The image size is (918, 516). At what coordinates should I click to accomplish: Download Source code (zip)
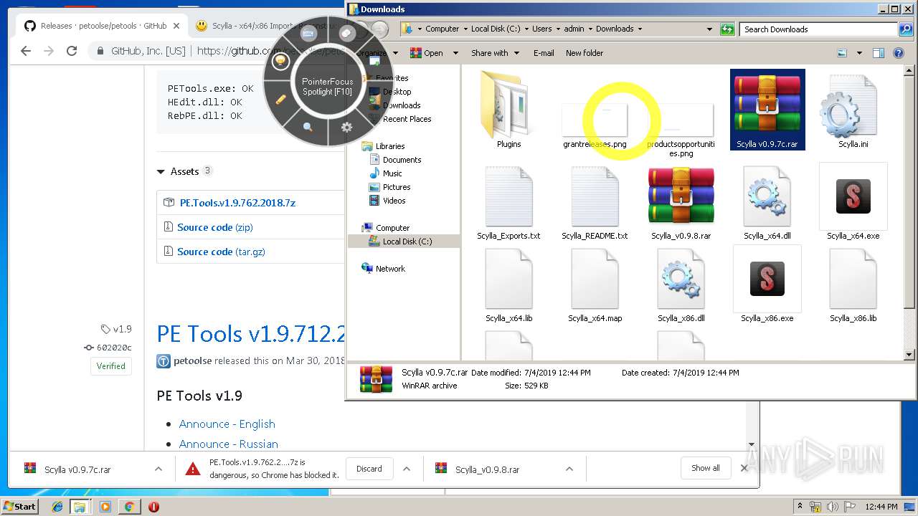[215, 227]
